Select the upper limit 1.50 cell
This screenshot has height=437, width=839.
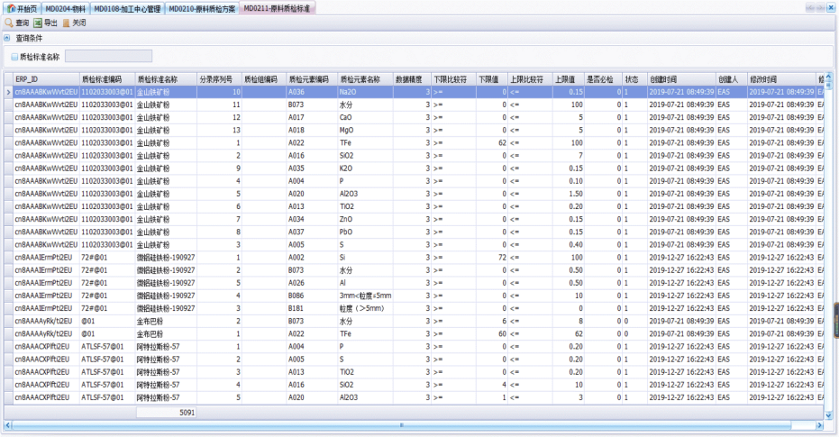click(569, 194)
